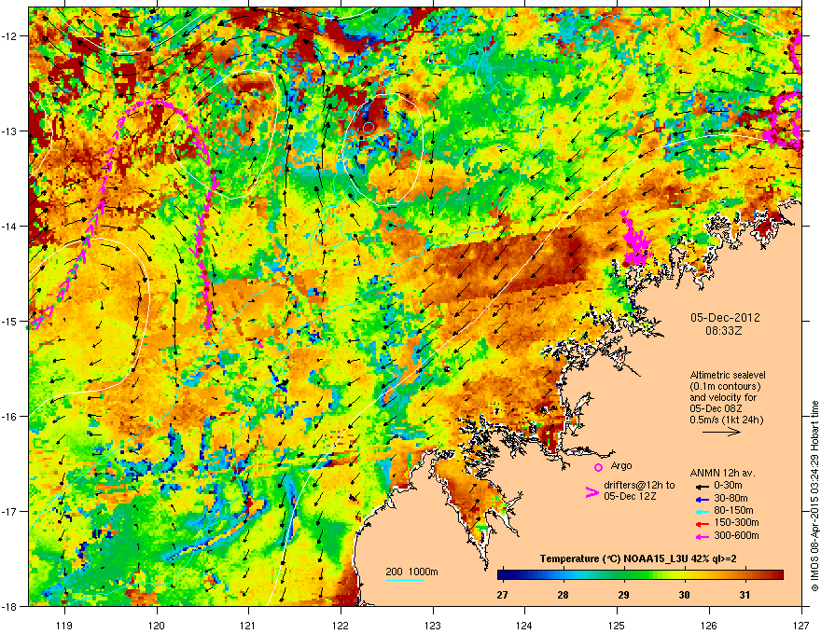Click the Argo legend label

pos(621,465)
